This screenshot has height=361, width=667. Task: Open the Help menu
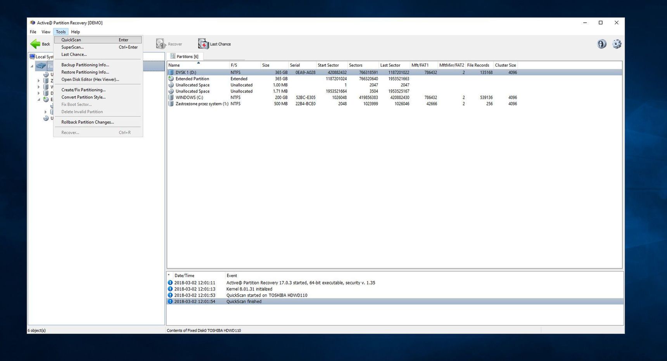click(x=75, y=32)
